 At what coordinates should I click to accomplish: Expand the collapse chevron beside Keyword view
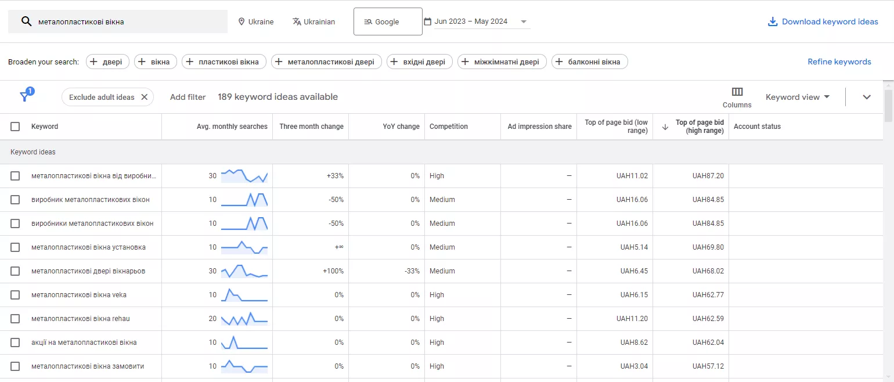coord(867,97)
